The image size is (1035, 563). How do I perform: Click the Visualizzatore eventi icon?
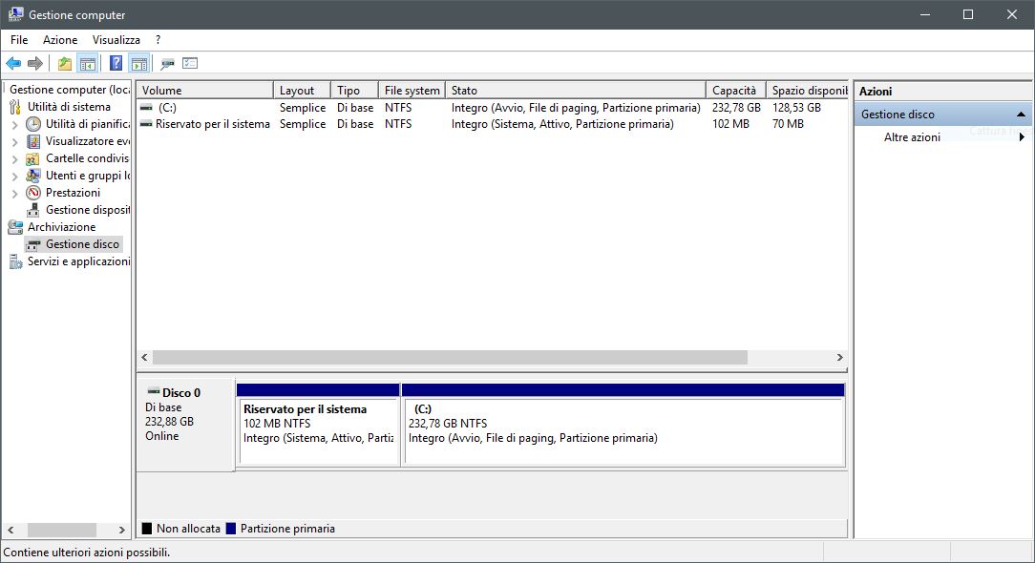(x=33, y=141)
